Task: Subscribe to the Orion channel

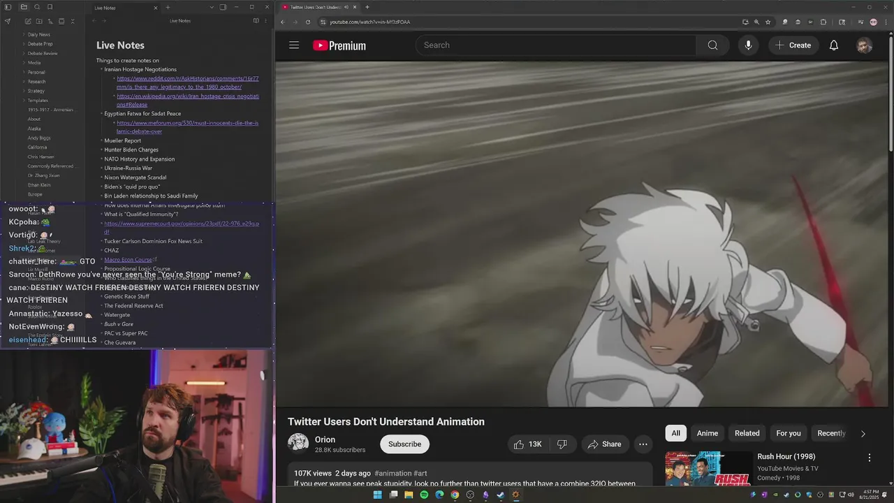Action: (x=404, y=444)
